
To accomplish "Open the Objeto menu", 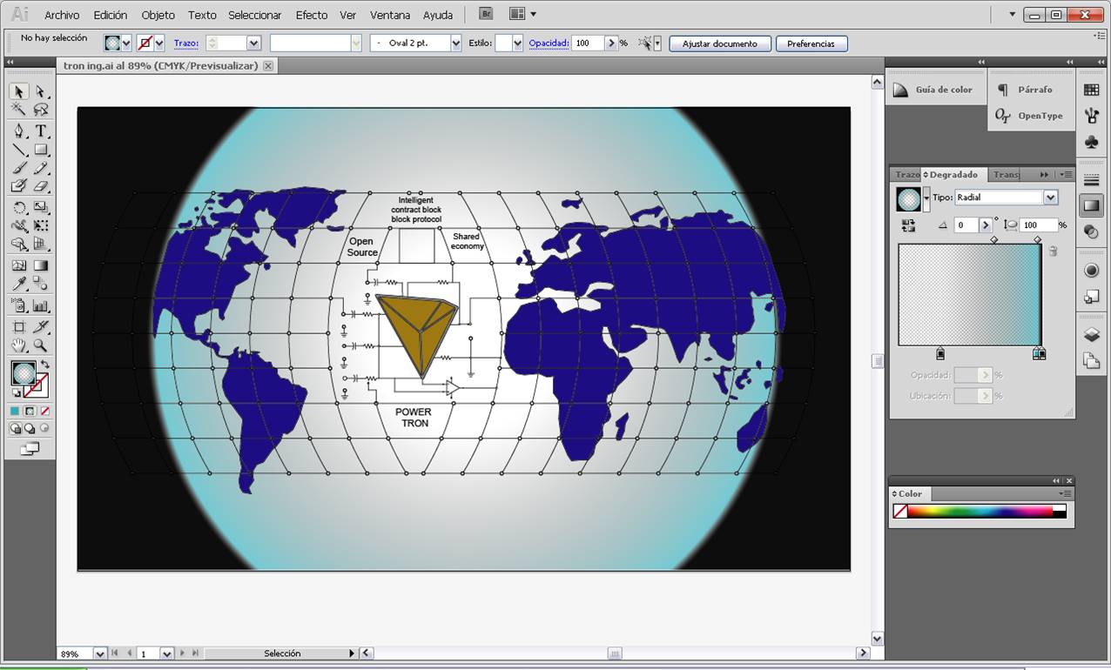I will (x=158, y=15).
